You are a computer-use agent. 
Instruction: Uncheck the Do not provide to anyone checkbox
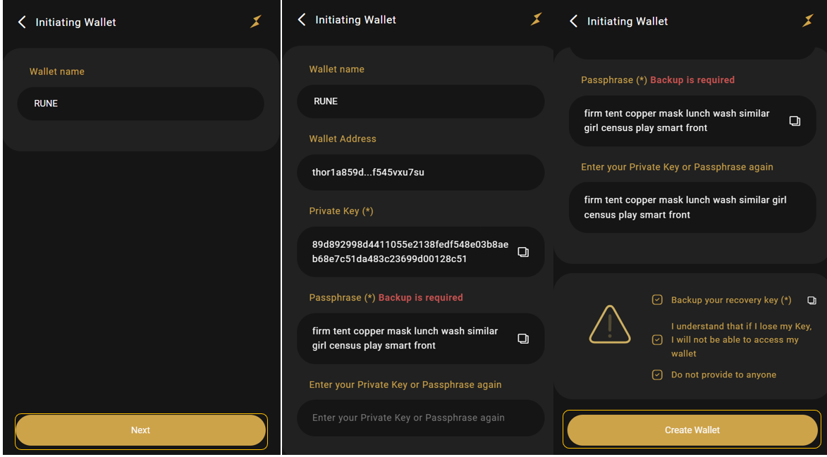pos(657,375)
